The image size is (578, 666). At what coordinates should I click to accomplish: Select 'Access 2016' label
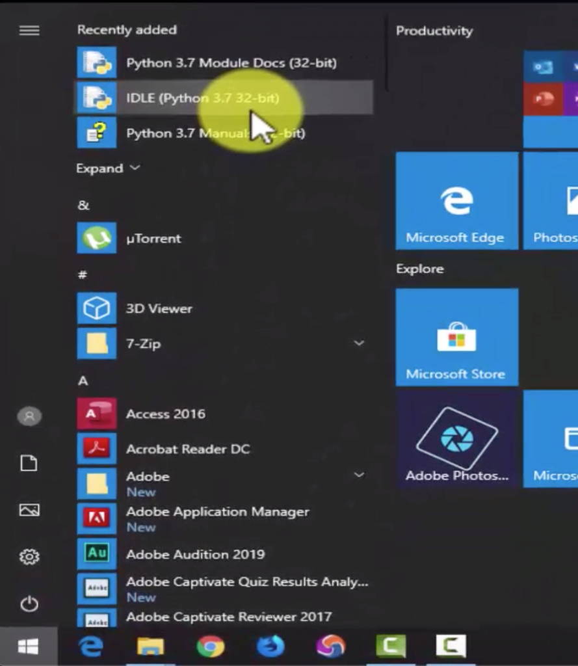(x=166, y=414)
